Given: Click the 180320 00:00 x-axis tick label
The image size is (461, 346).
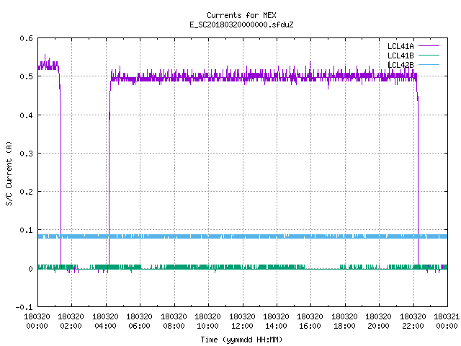Looking at the screenshot, I should 37,321.
